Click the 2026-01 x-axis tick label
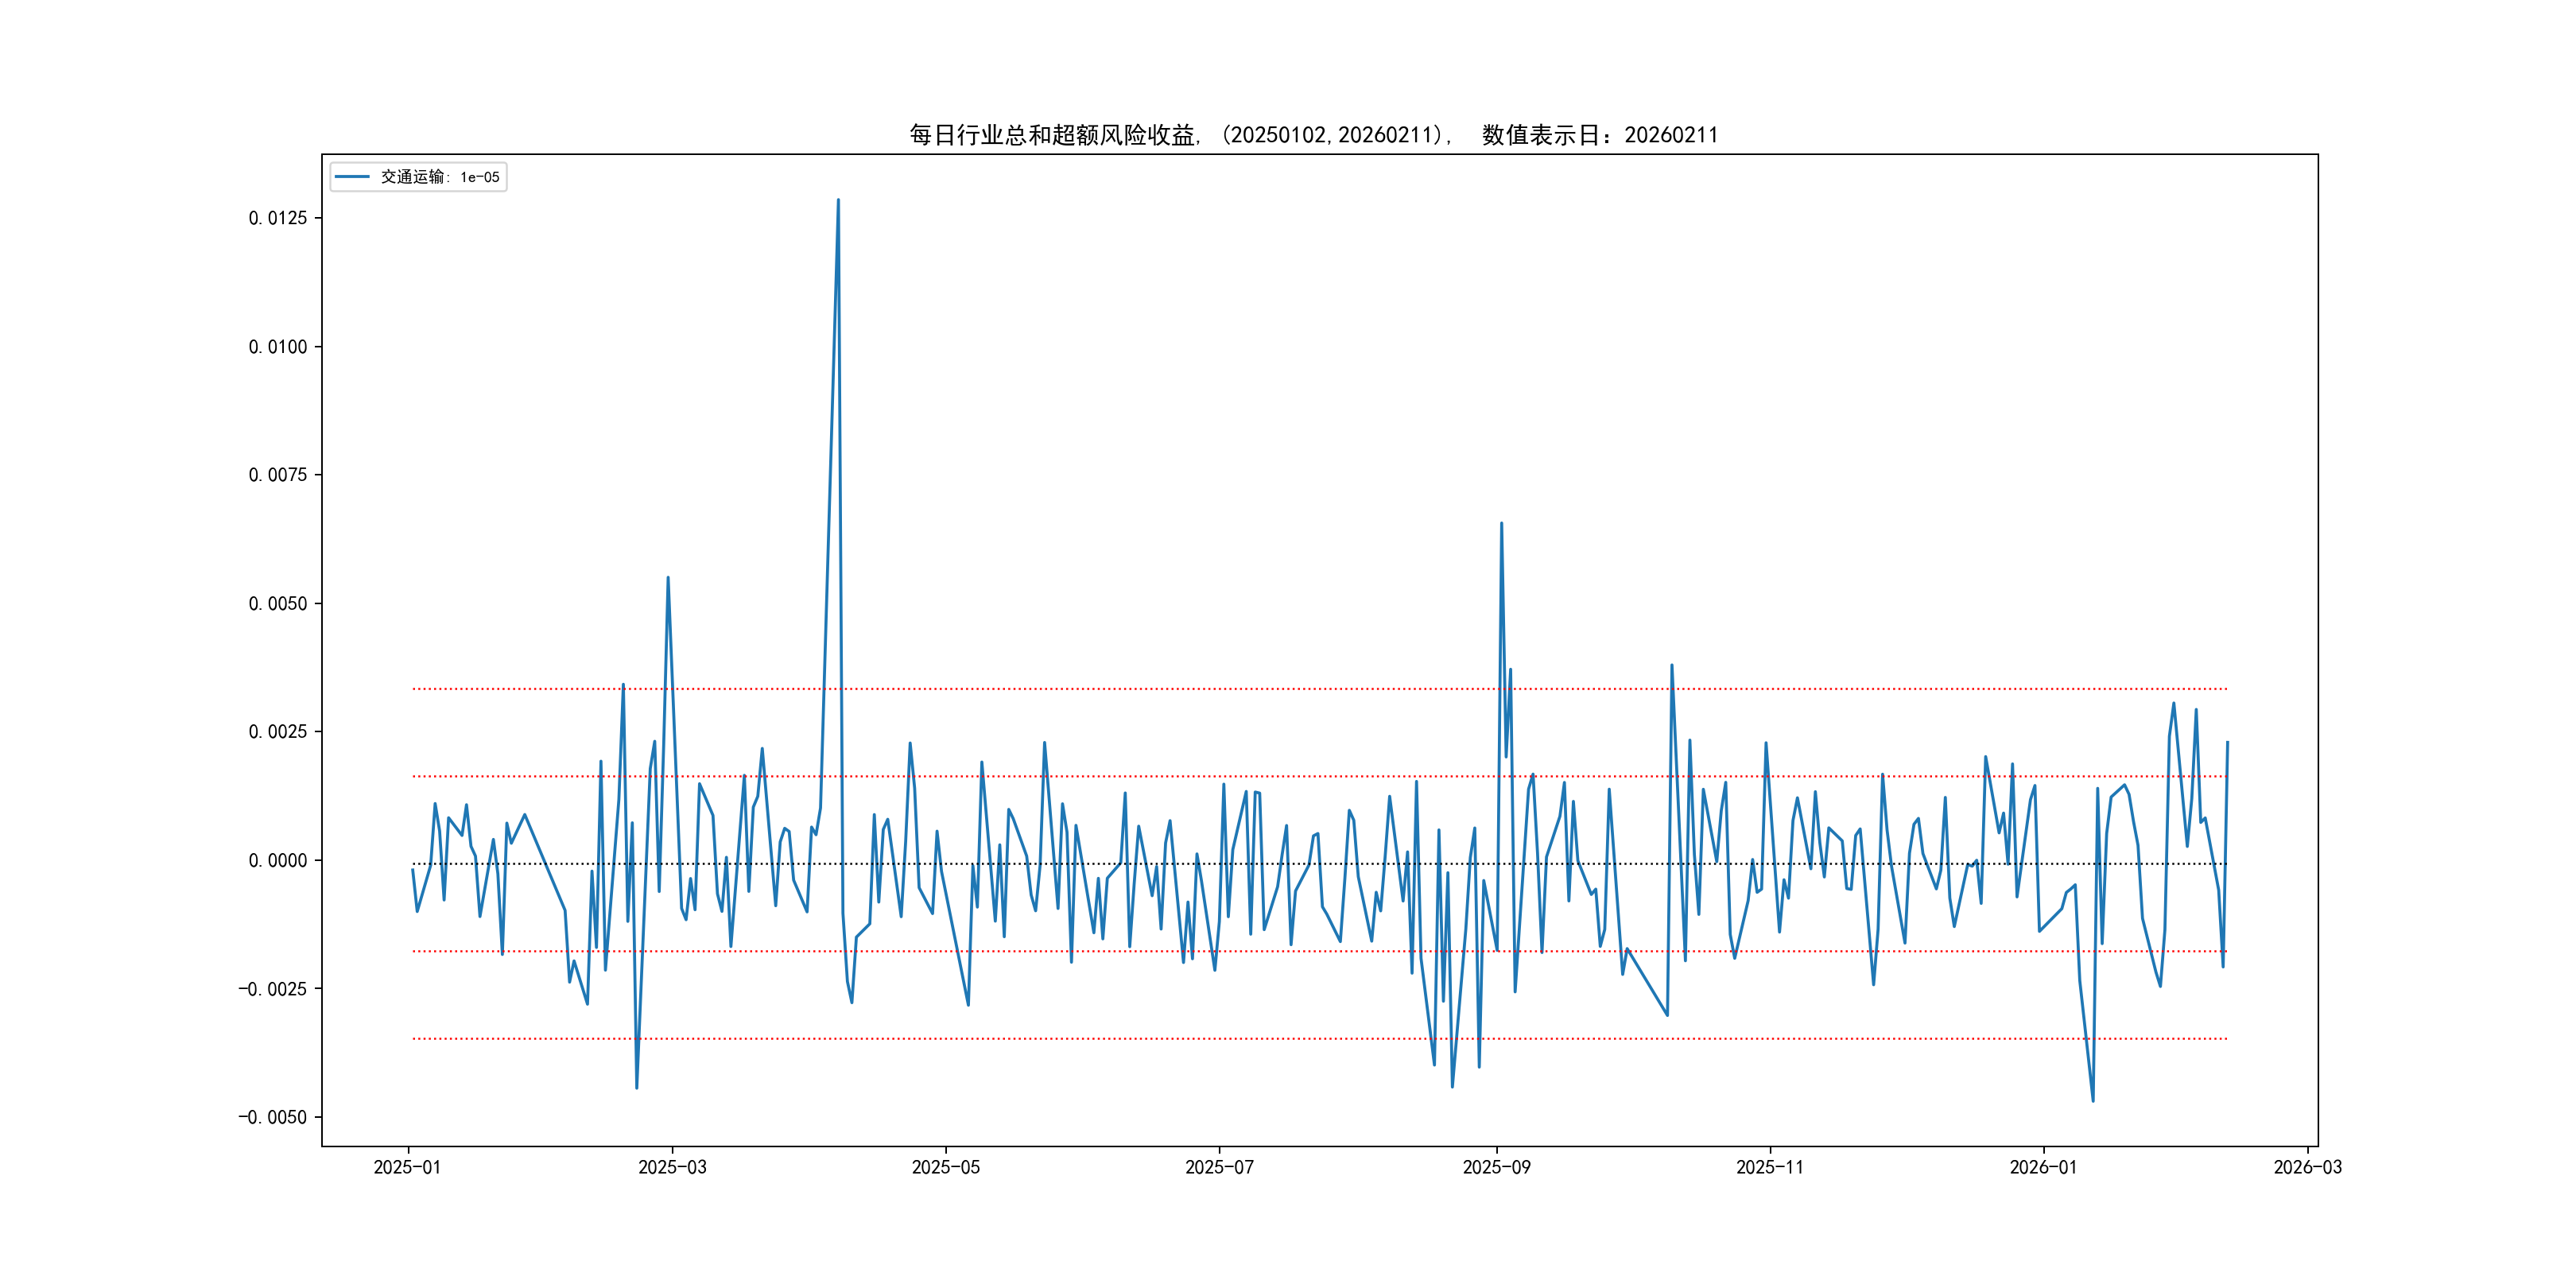The width and height of the screenshot is (2576, 1288). [x=2043, y=1167]
